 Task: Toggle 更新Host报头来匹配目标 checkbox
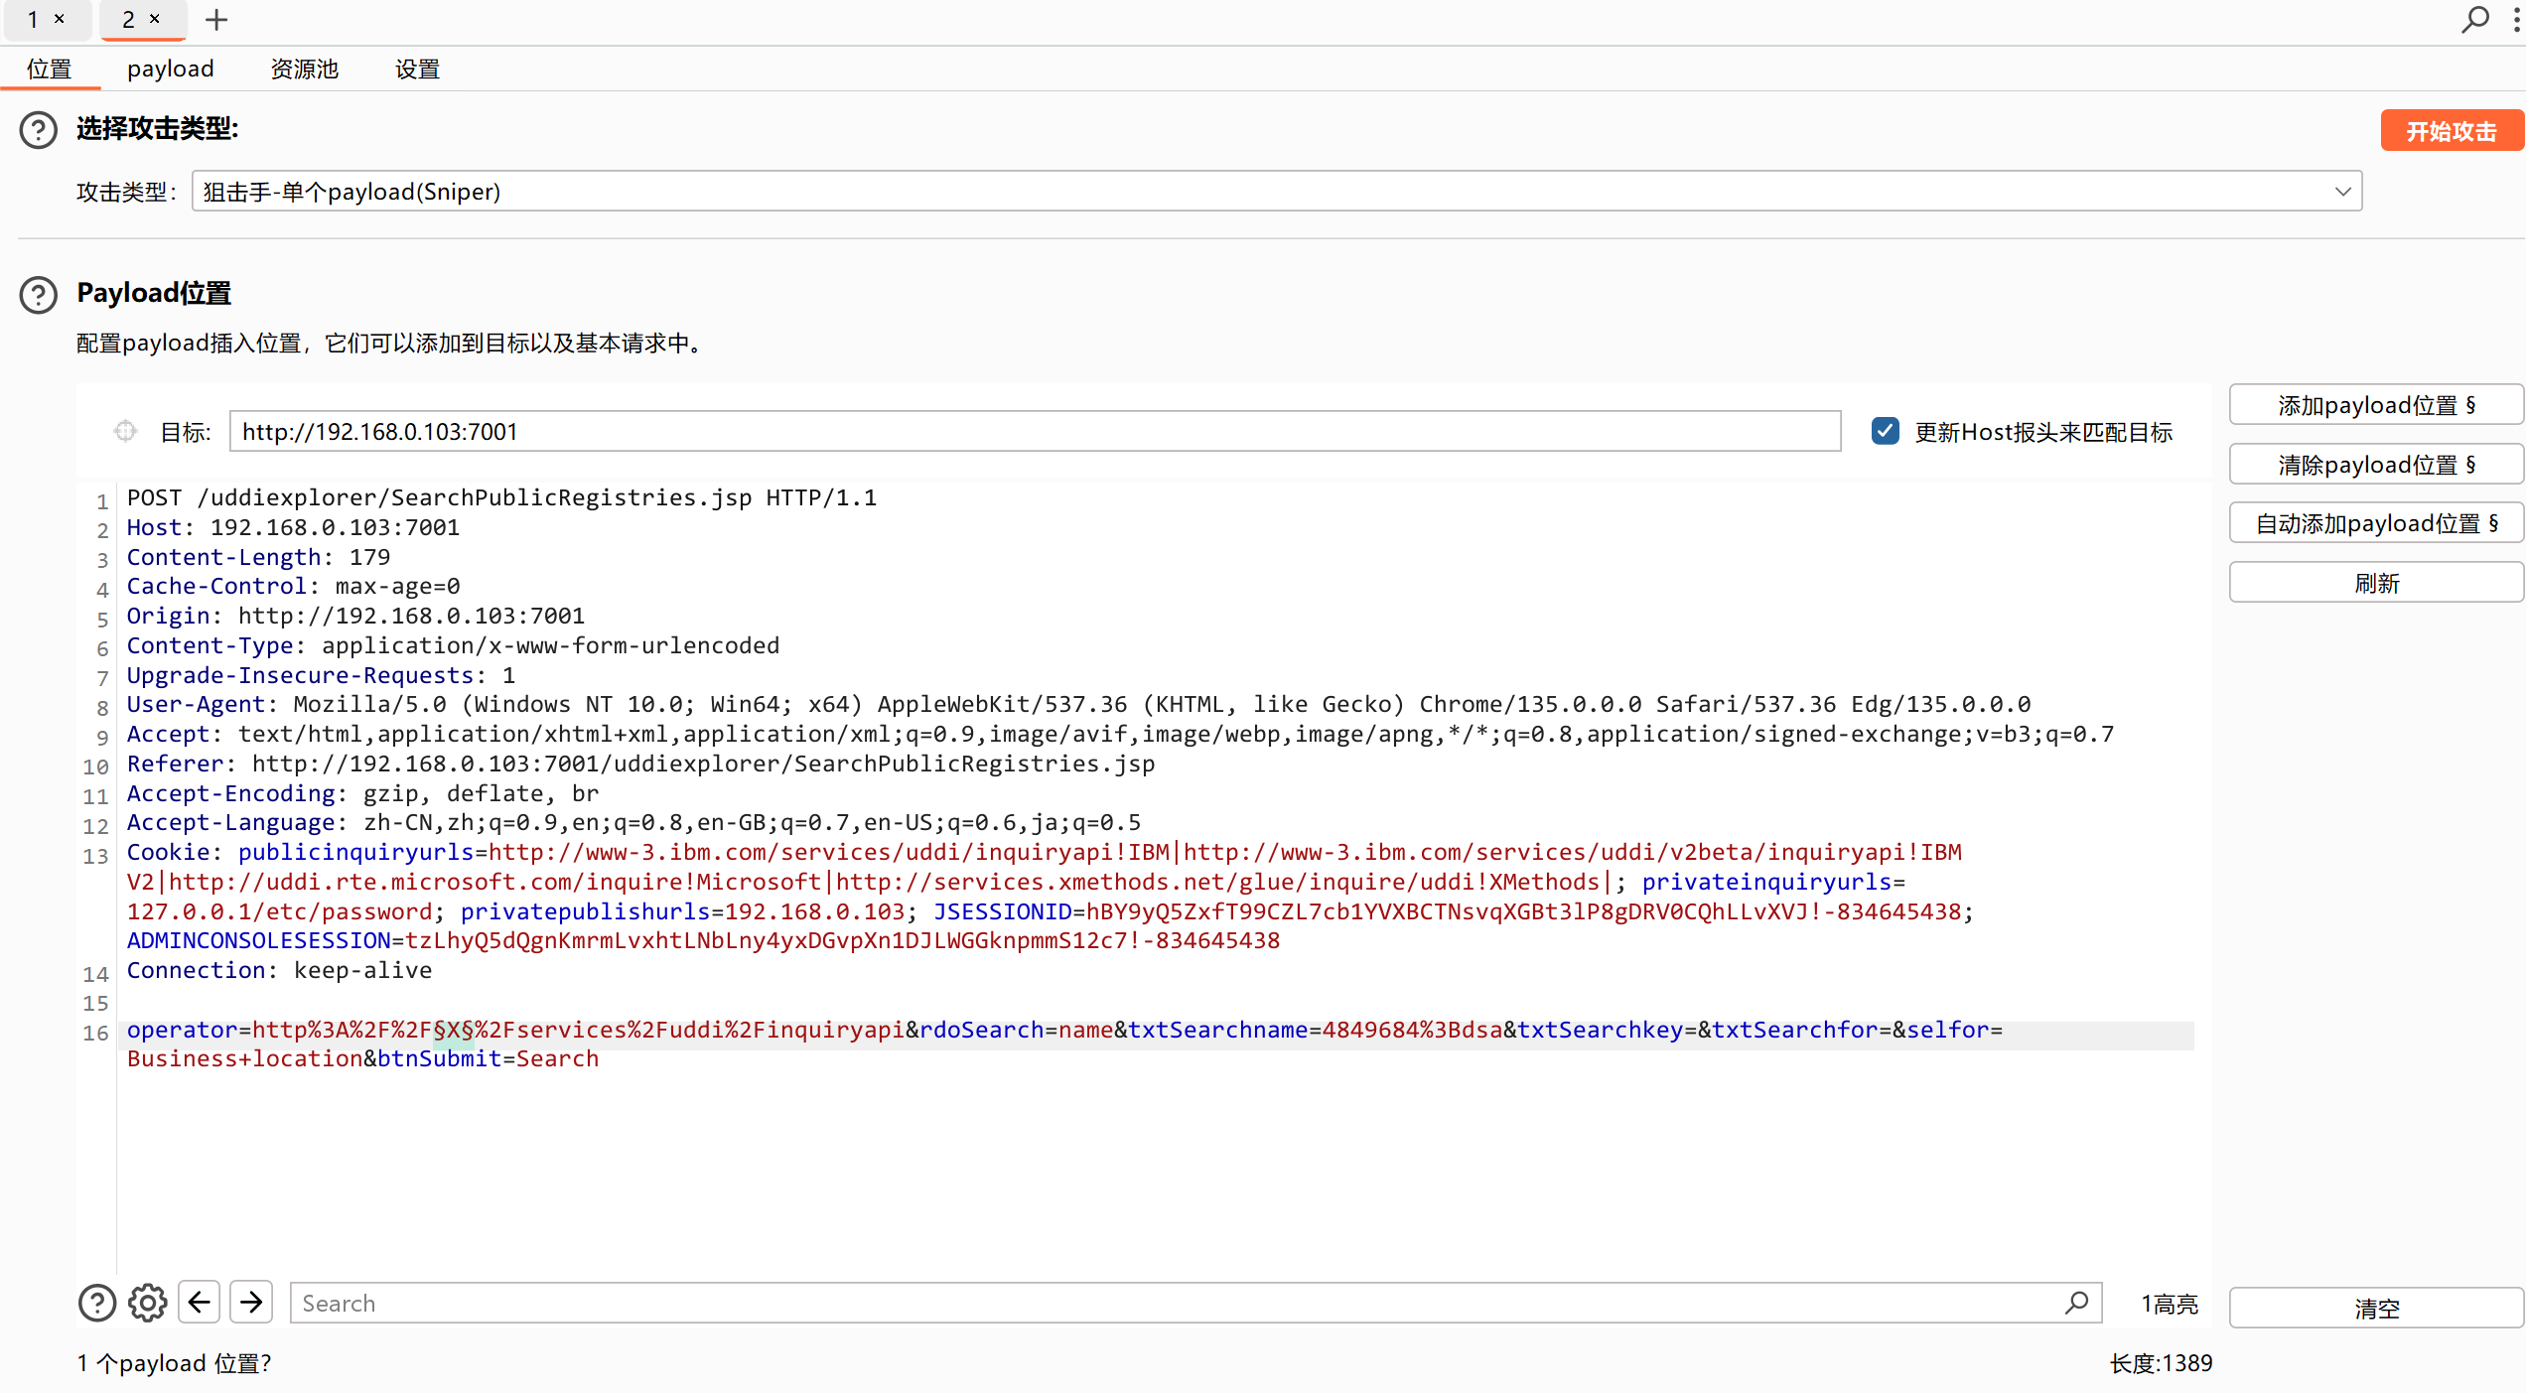click(1885, 431)
